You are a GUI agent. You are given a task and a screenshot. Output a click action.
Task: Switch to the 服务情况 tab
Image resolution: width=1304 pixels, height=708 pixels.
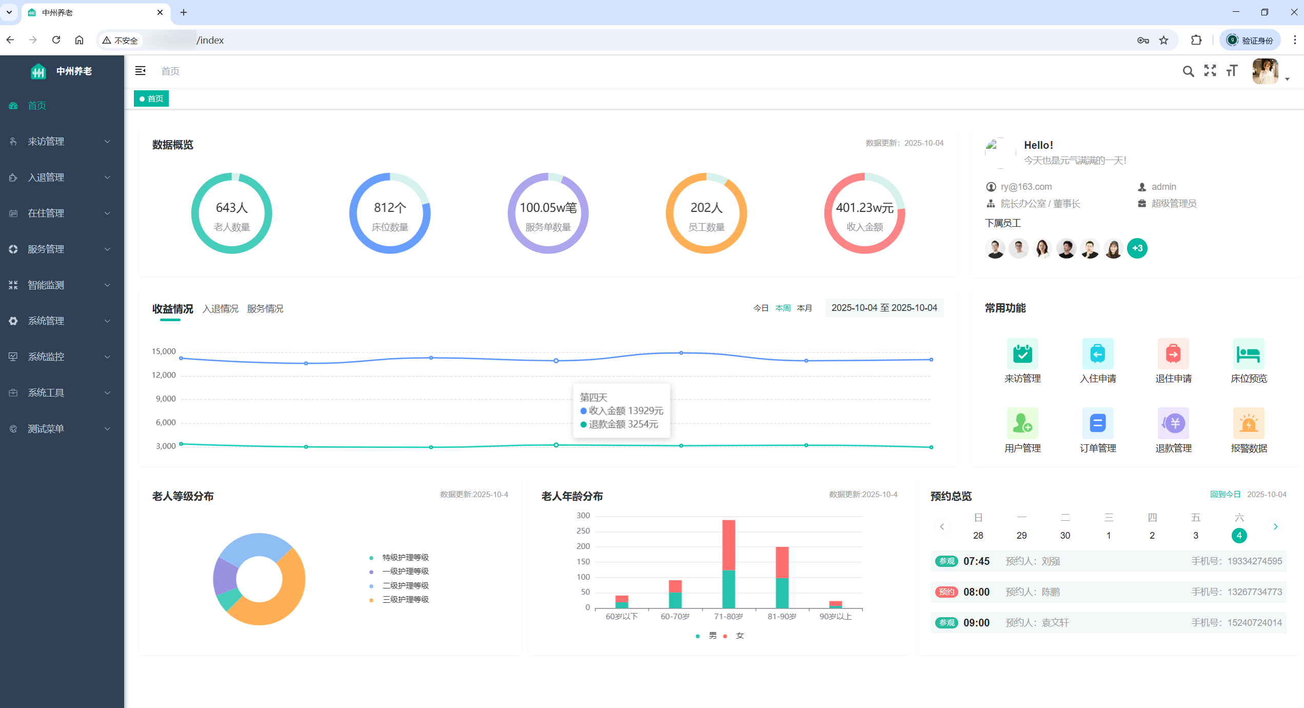pos(265,309)
